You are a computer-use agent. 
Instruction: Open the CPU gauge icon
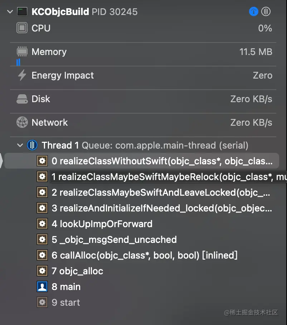point(22,28)
